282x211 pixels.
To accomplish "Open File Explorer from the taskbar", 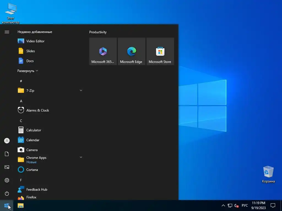I will [x=21, y=206].
